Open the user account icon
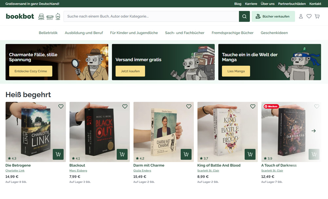The width and height of the screenshot is (328, 199). (301, 16)
